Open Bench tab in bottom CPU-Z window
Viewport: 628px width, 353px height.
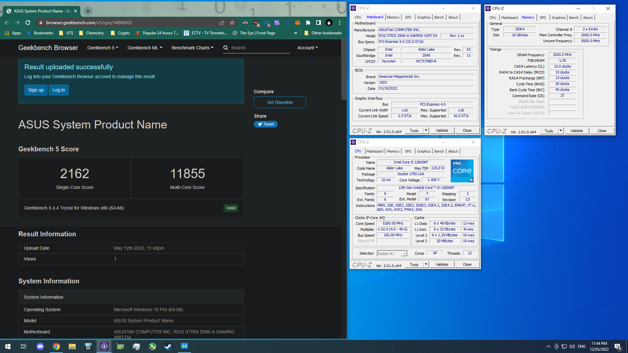[x=439, y=151]
